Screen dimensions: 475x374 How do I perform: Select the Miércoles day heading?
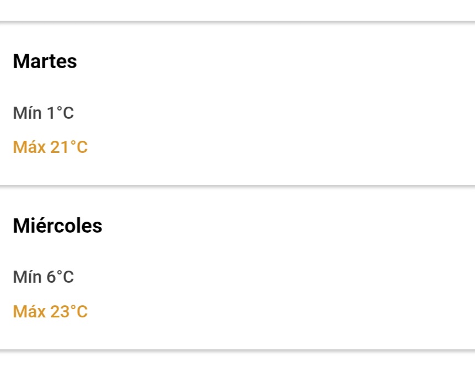57,226
